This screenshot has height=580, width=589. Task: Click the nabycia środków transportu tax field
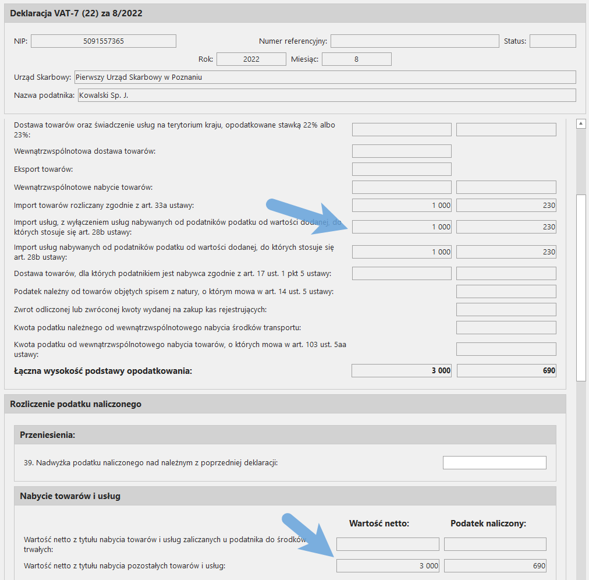(x=506, y=327)
